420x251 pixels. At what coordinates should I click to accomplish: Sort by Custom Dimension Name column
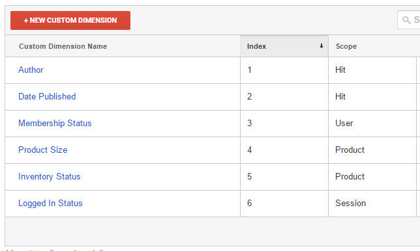click(x=63, y=46)
